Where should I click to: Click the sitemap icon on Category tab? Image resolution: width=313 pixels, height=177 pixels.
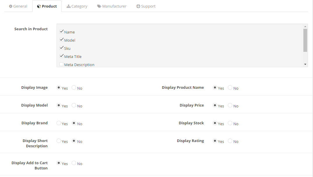coord(68,6)
